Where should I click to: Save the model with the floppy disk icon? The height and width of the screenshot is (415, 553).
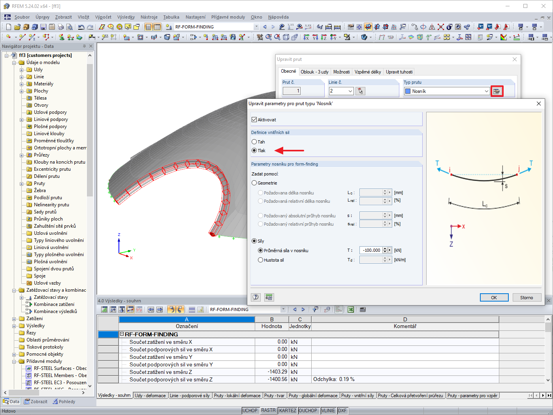pos(43,27)
